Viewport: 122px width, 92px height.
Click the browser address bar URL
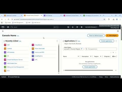point(34,19)
